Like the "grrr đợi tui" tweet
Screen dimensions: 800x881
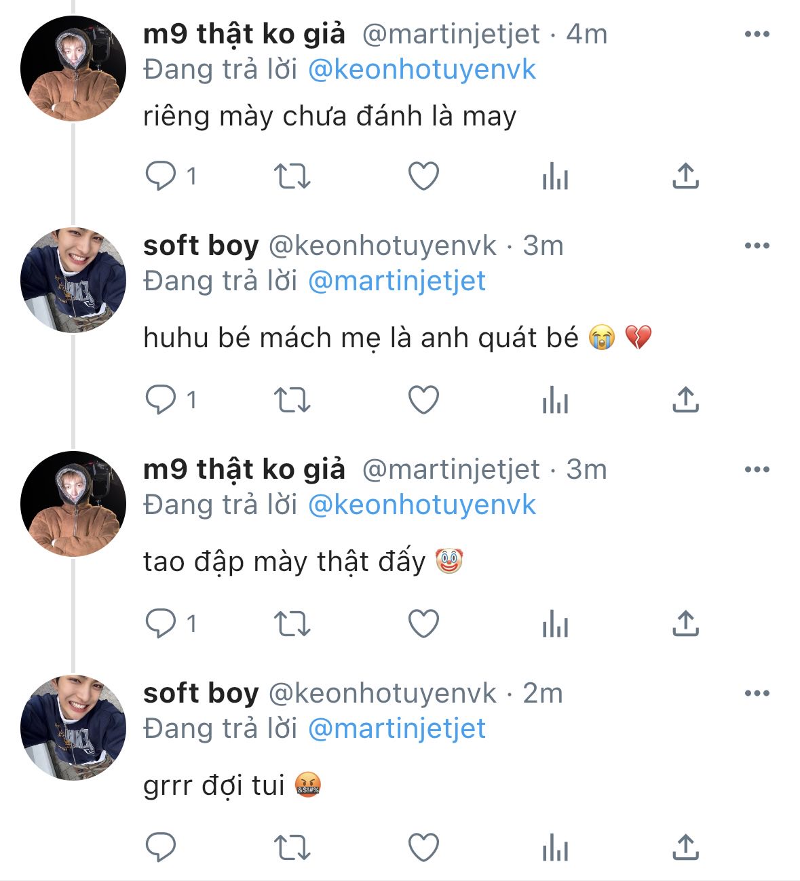(423, 848)
